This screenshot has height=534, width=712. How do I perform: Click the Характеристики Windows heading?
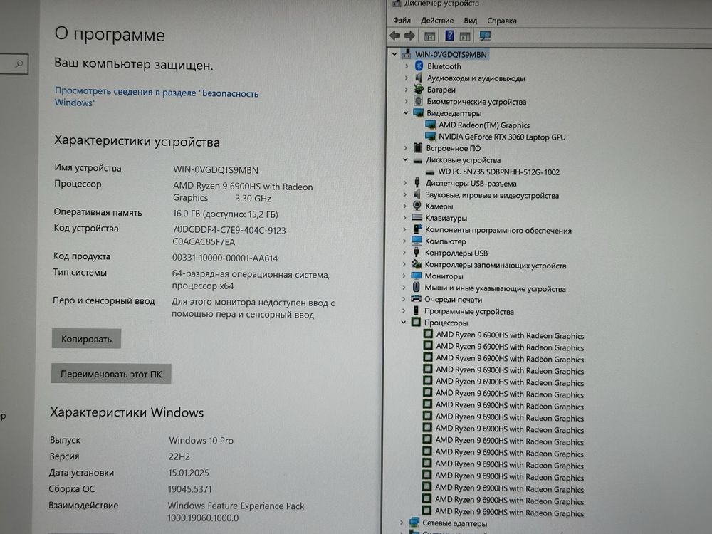[x=127, y=412]
